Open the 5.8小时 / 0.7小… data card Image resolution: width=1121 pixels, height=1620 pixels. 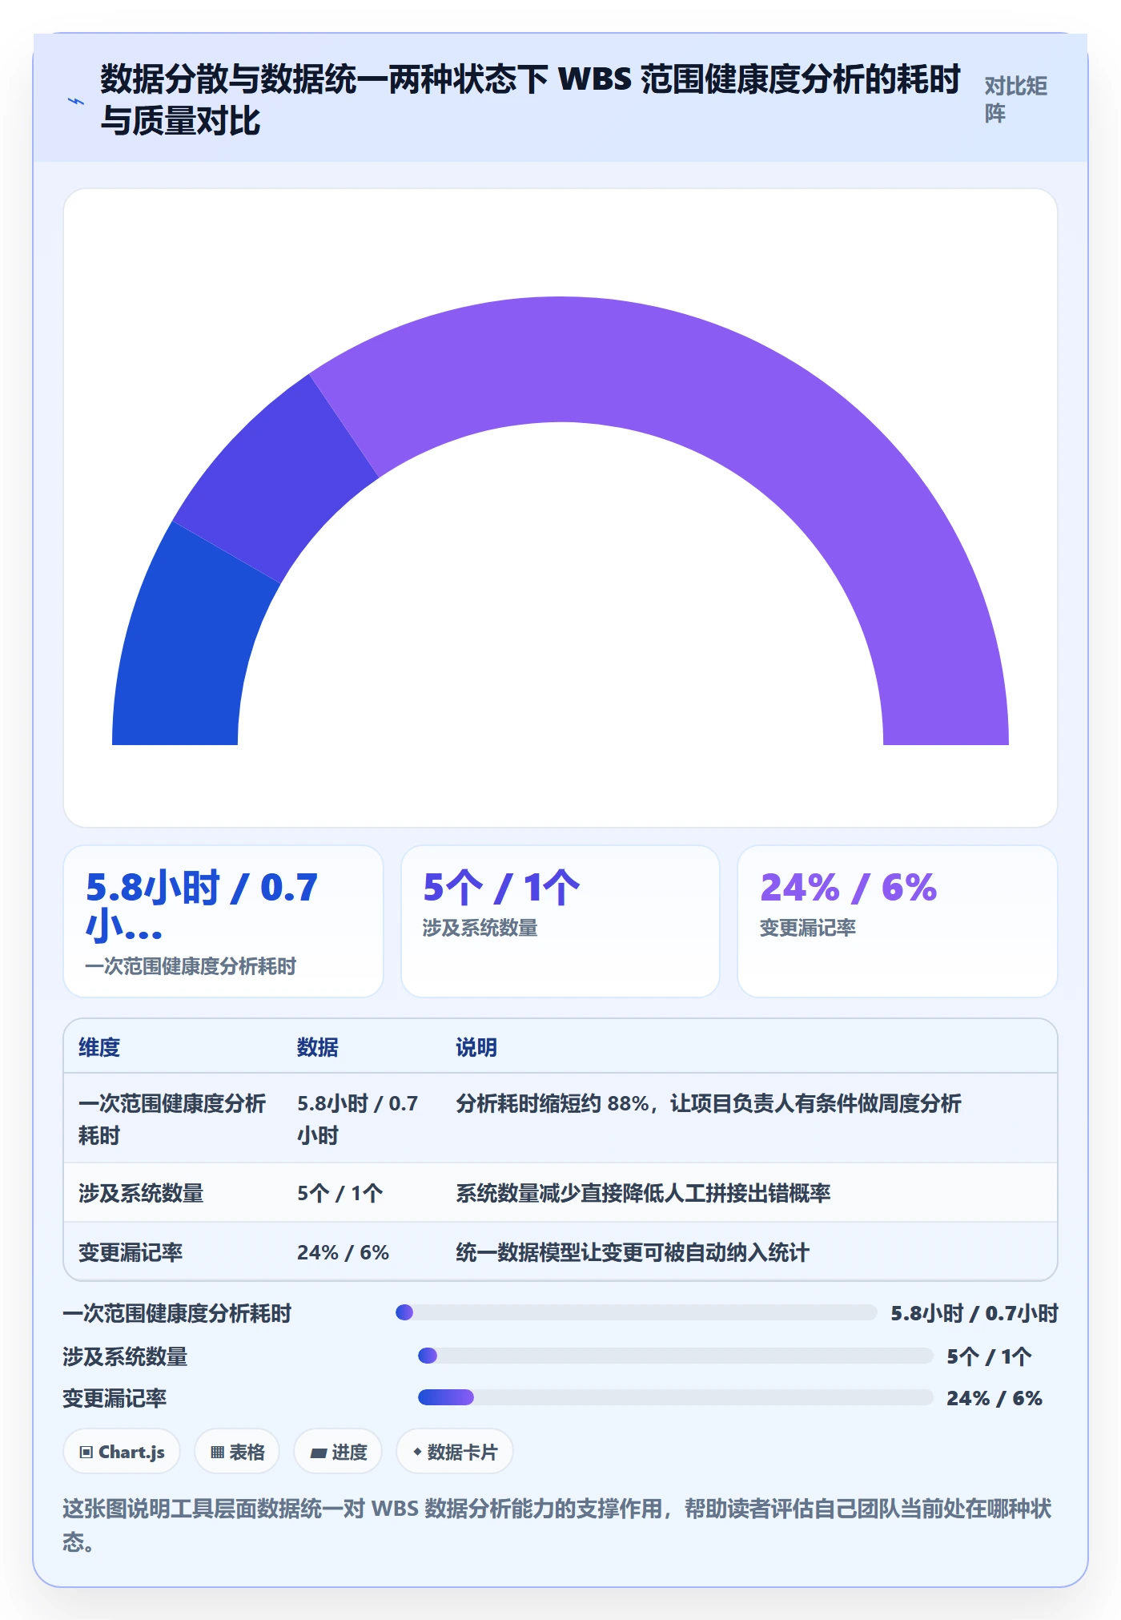tap(223, 921)
